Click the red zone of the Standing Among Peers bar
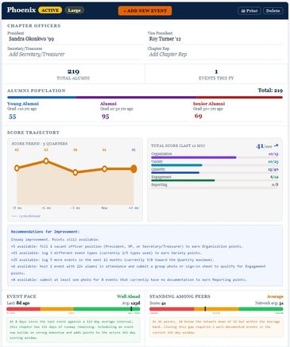This screenshot has width=290, height=347. [x=172, y=309]
